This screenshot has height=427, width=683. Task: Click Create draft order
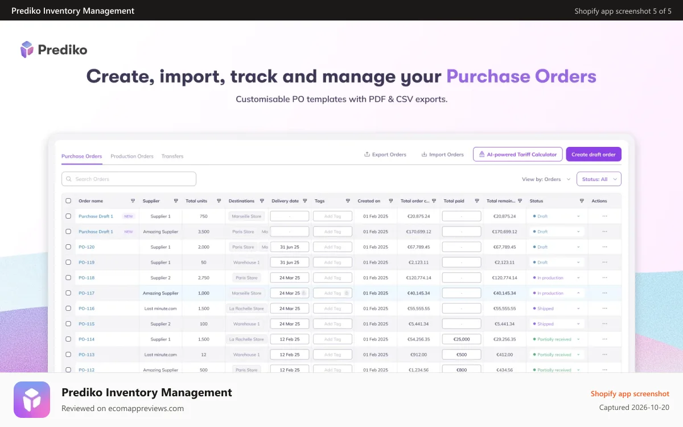(x=594, y=154)
